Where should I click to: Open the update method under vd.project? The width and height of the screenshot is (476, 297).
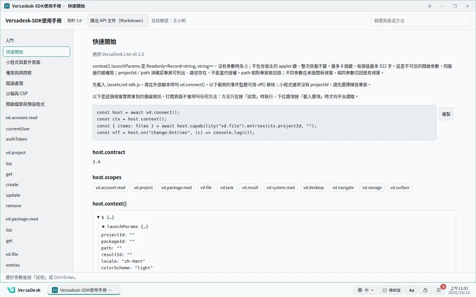36,195
